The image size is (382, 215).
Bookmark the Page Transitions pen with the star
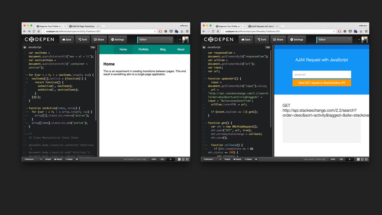[x=155, y=31]
